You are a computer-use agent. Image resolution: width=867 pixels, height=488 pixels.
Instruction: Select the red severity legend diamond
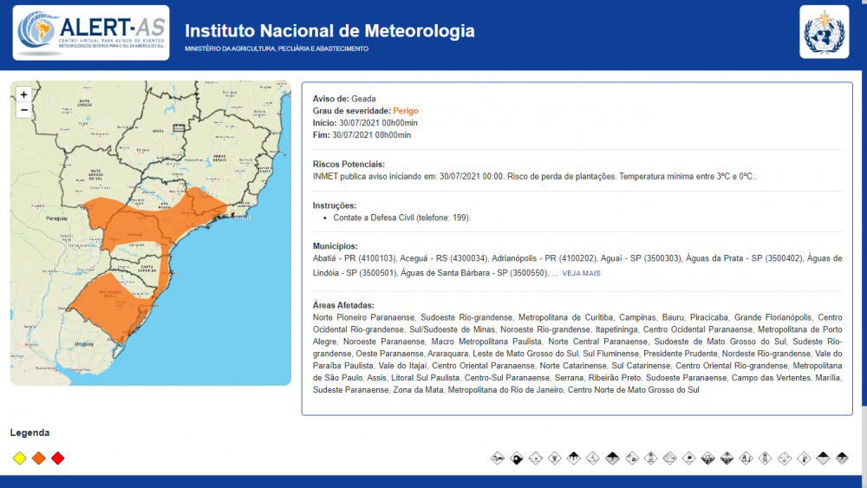[58, 459]
